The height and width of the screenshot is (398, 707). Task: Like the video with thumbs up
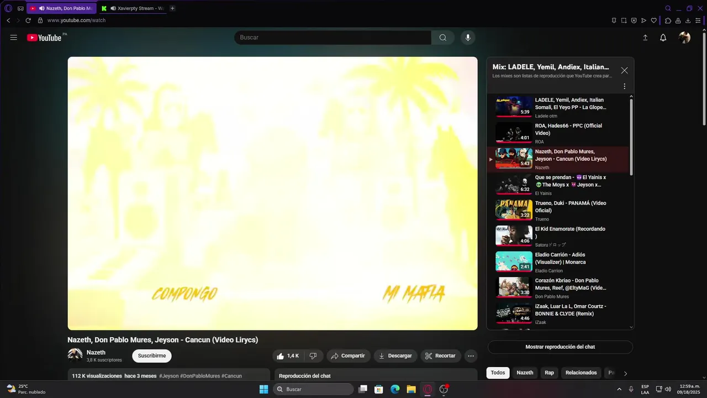pos(288,356)
